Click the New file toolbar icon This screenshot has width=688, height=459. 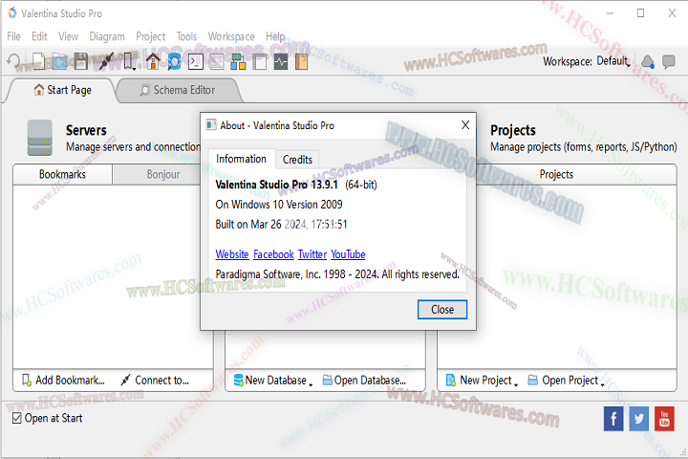(38, 61)
